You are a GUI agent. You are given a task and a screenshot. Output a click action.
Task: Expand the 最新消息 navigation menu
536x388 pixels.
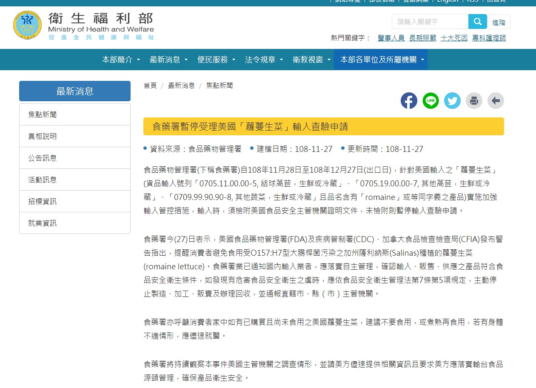168,60
